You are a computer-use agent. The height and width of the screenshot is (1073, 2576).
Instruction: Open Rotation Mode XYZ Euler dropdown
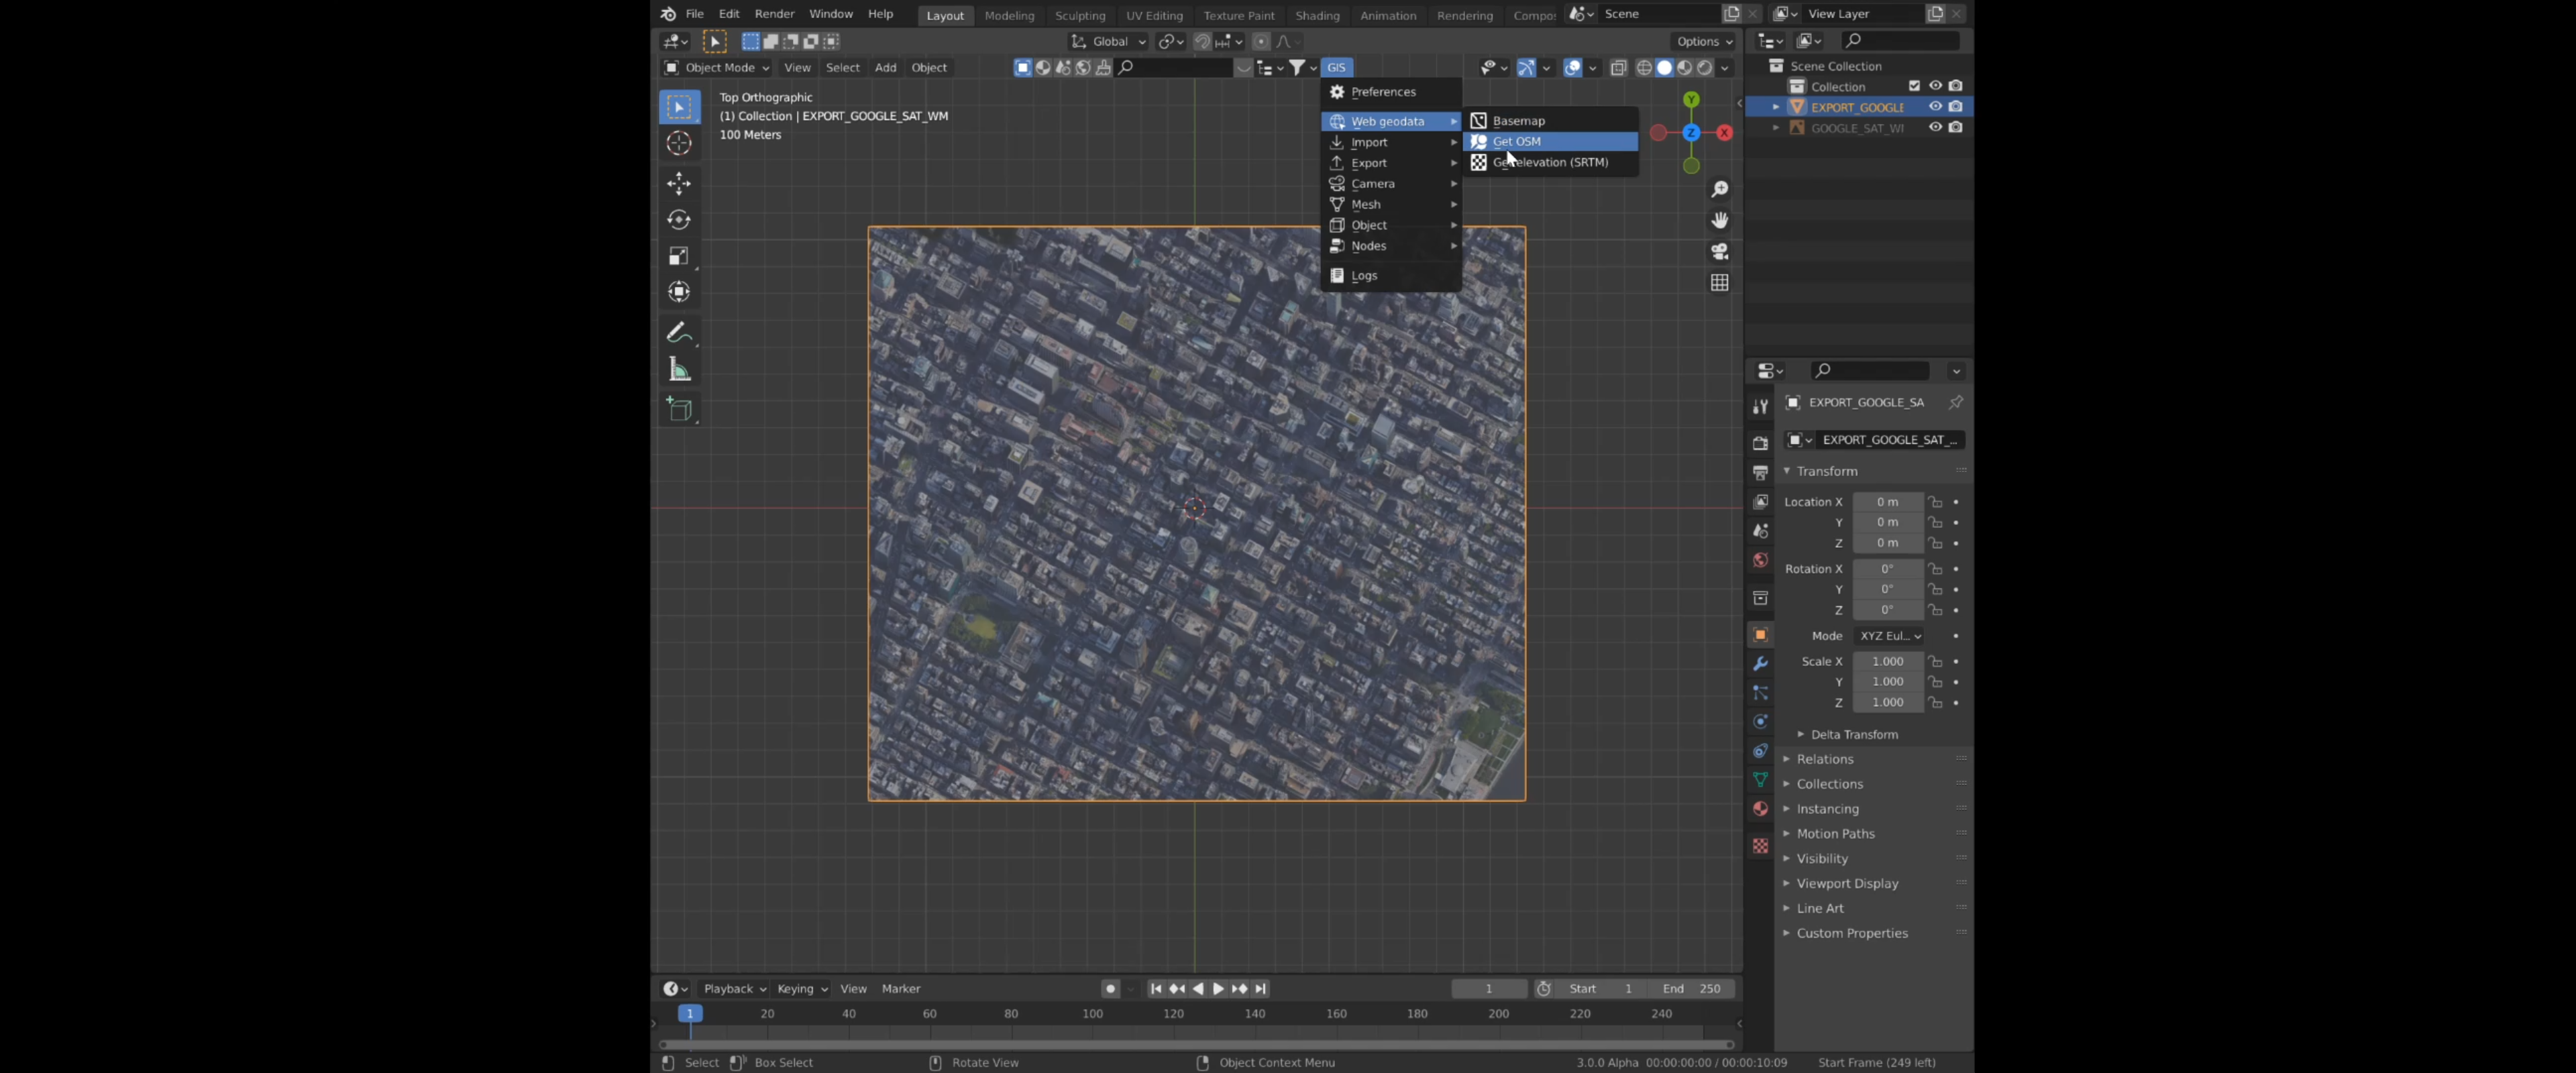[1889, 636]
